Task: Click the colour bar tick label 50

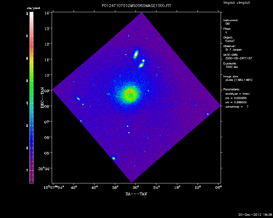Action: (27, 81)
